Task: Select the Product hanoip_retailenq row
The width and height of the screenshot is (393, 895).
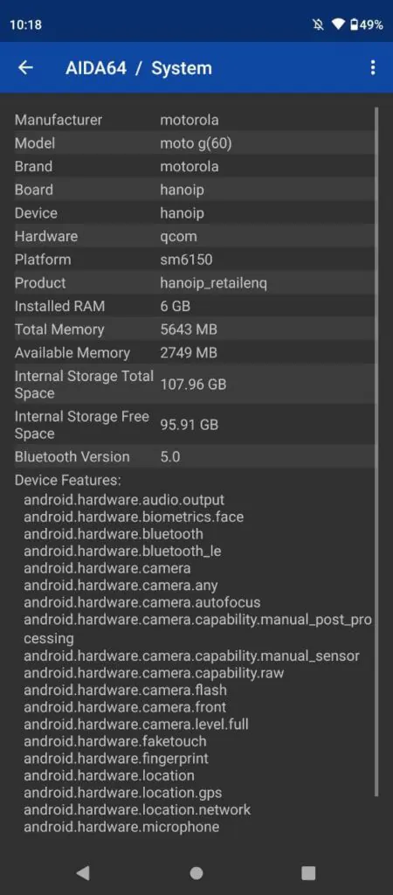Action: [194, 282]
